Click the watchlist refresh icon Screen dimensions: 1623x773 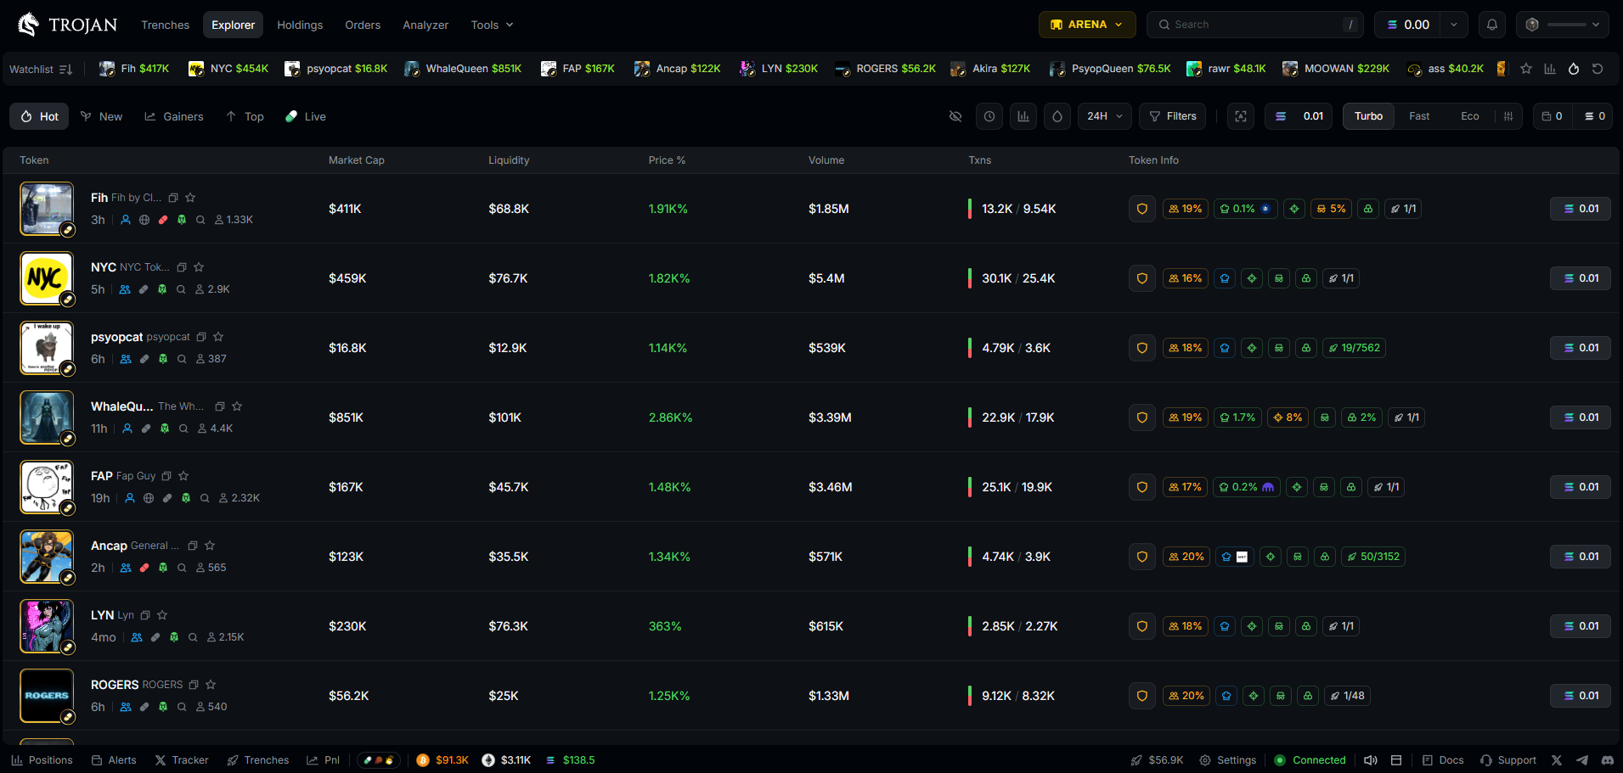pyautogui.click(x=1598, y=69)
